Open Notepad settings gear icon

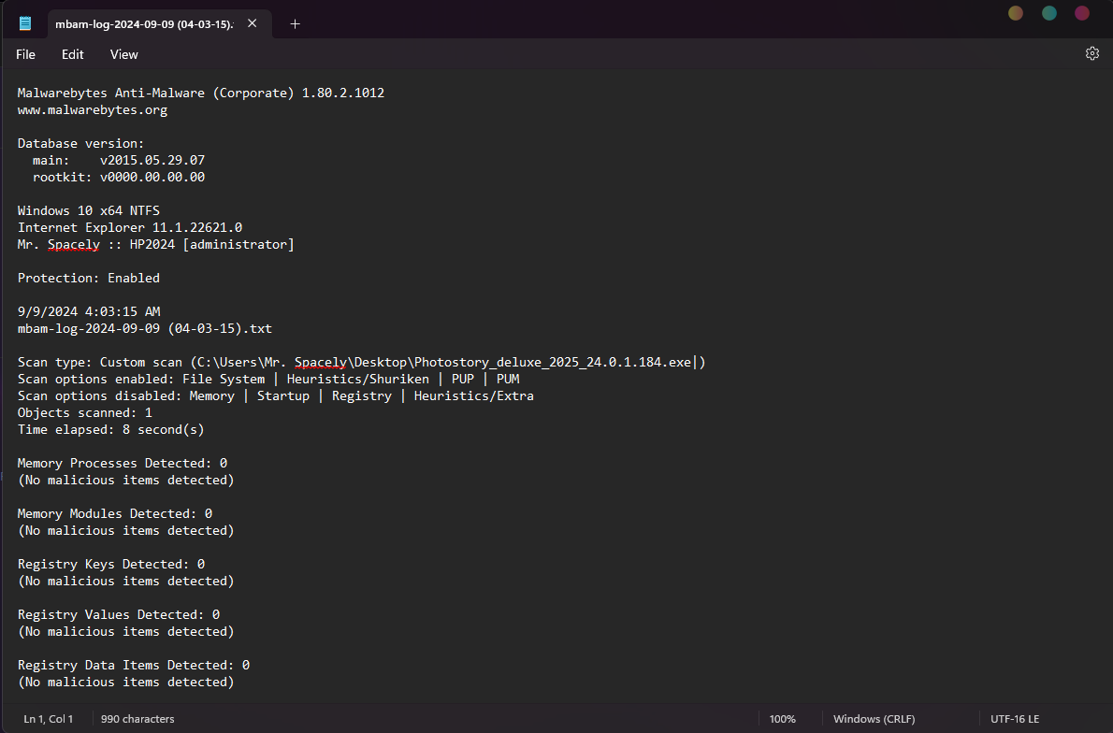click(x=1091, y=53)
